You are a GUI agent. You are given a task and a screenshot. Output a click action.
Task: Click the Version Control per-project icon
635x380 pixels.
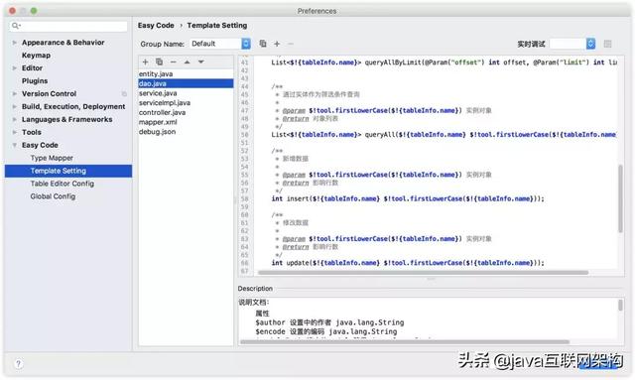pyautogui.click(x=124, y=94)
